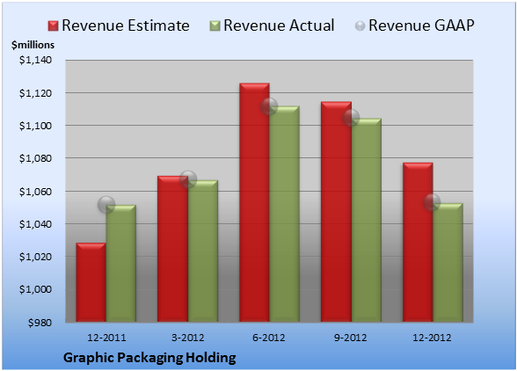Image resolution: width=517 pixels, height=371 pixels.
Task: Click the red Revenue Estimate legend swatch
Action: 53,26
